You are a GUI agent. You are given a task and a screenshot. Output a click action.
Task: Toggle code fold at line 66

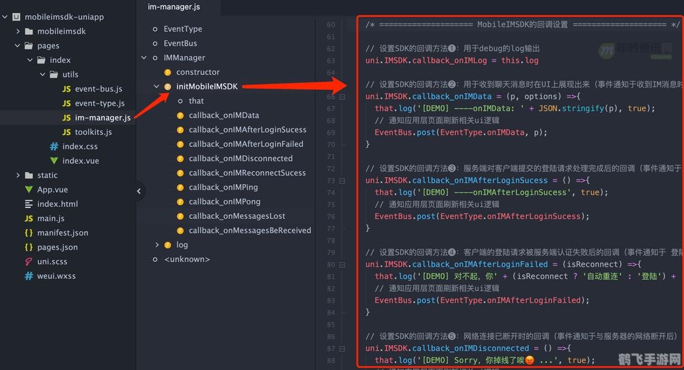pos(342,97)
